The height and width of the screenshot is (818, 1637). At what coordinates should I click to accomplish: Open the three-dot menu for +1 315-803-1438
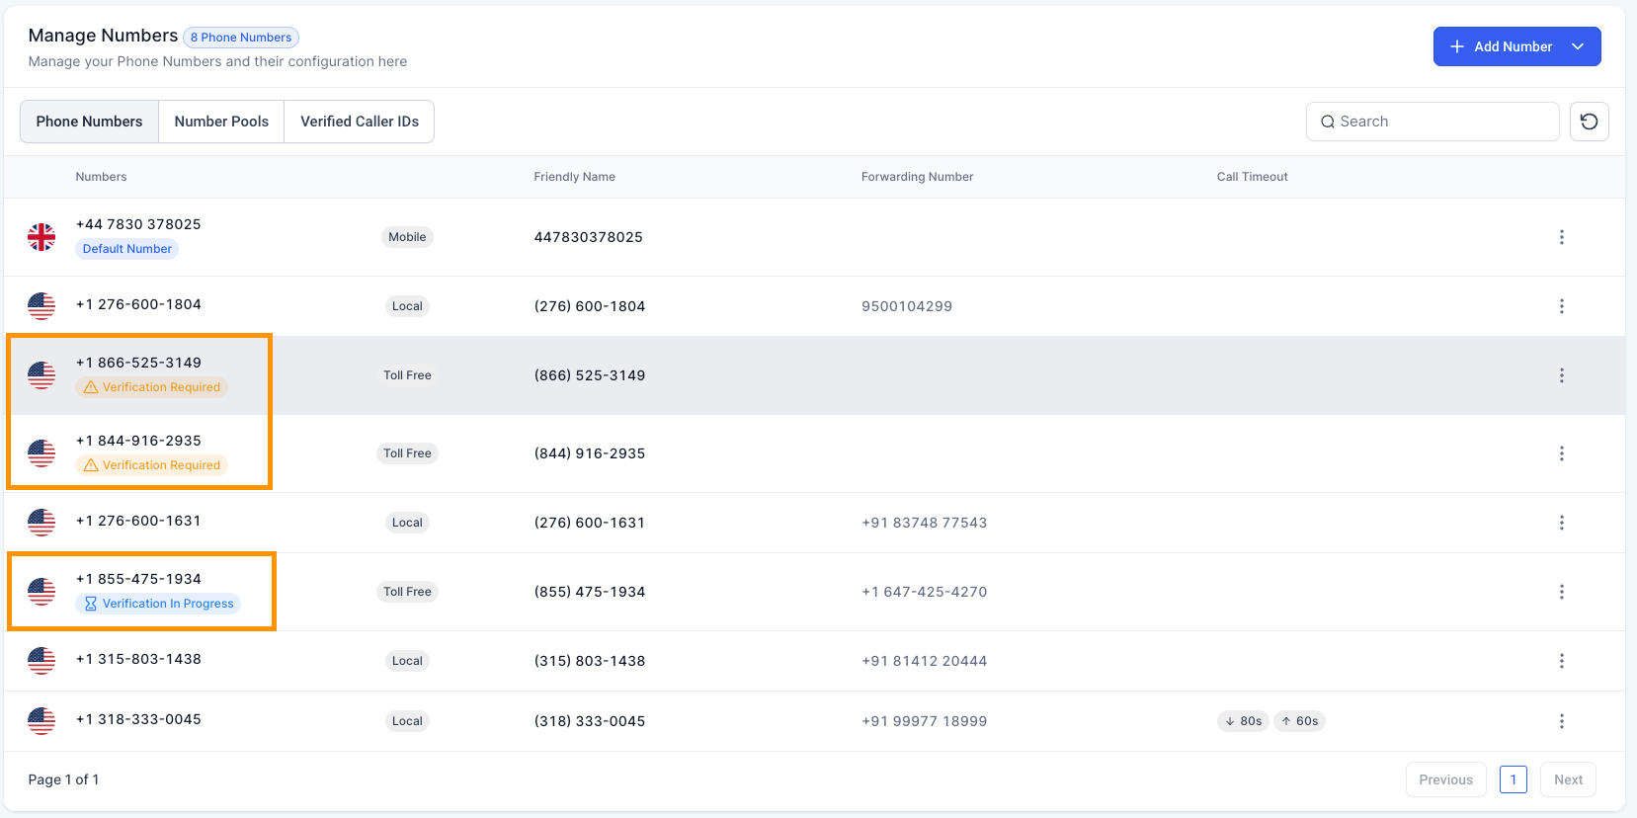[1561, 661]
